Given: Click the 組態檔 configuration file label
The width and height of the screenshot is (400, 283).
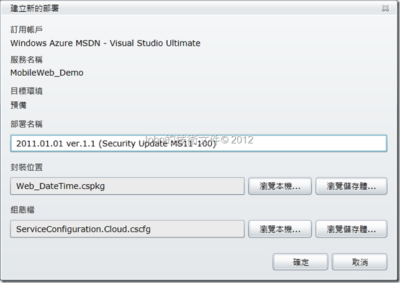Looking at the screenshot, I should tap(22, 210).
